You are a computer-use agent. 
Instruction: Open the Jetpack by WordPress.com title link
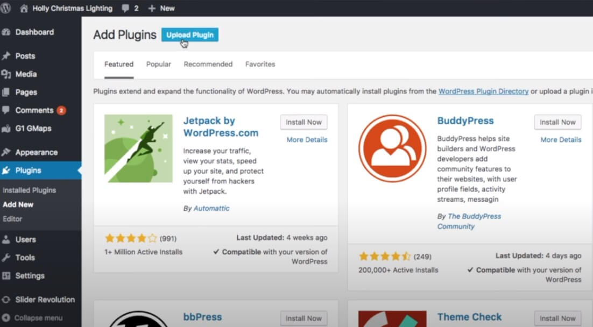[x=221, y=126]
